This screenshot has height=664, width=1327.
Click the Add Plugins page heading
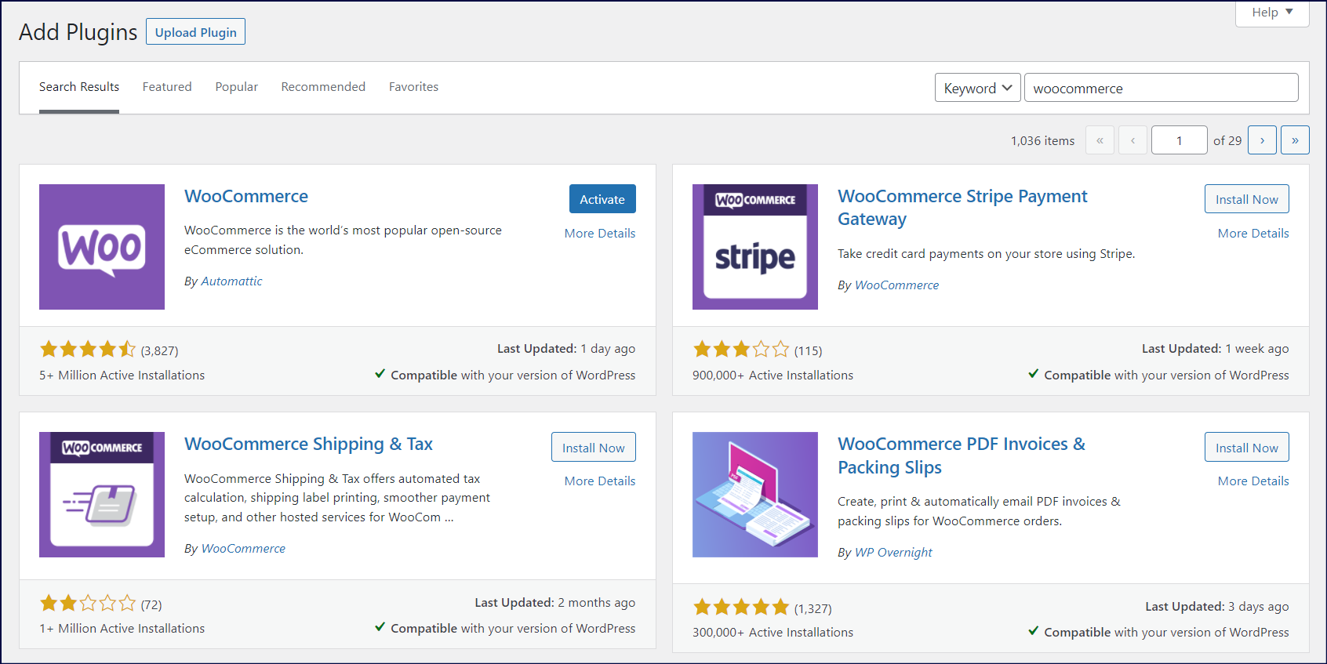click(x=78, y=32)
